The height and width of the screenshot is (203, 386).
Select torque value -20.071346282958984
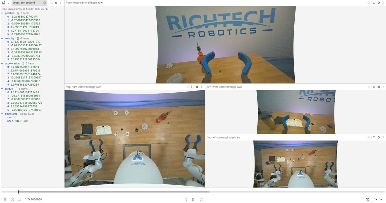tap(25, 96)
